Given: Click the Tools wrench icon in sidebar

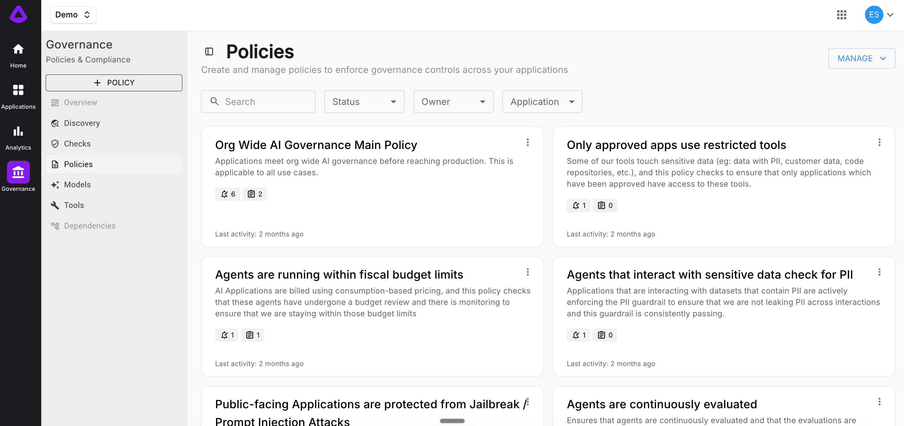Looking at the screenshot, I should point(55,205).
